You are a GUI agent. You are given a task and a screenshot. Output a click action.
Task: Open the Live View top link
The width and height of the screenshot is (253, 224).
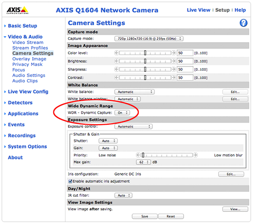(x=199, y=10)
